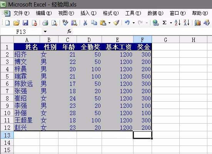Click the New blank workbook icon

click(x=8, y=23)
